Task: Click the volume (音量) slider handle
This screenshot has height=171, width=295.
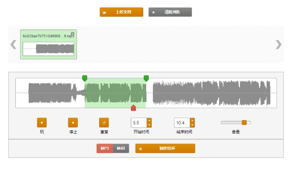Action: [244, 123]
